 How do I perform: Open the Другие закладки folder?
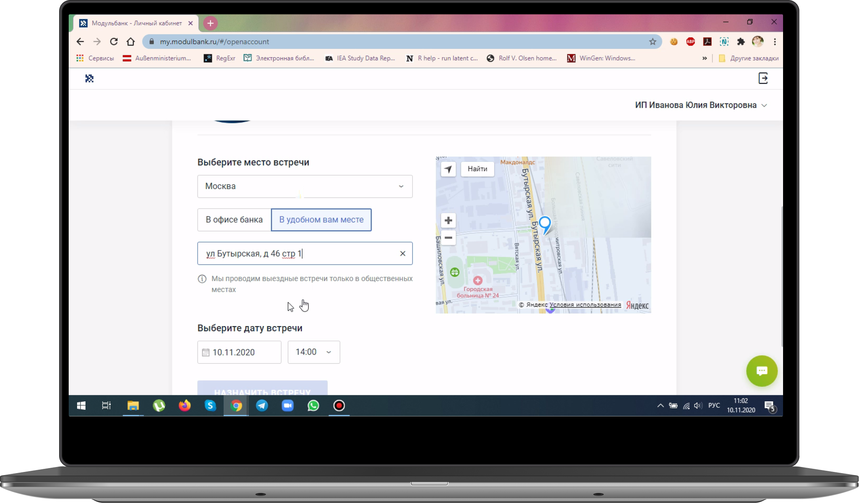(x=748, y=58)
